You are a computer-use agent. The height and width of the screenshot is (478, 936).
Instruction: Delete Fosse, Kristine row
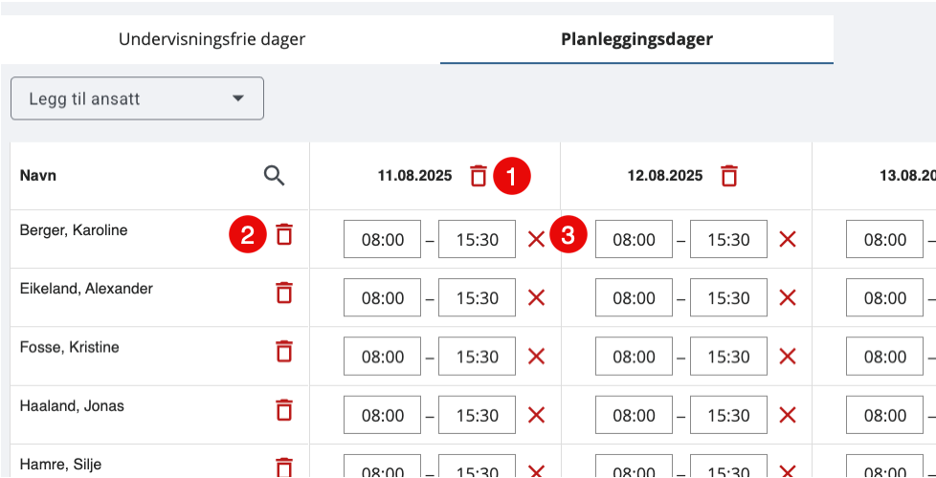point(285,351)
